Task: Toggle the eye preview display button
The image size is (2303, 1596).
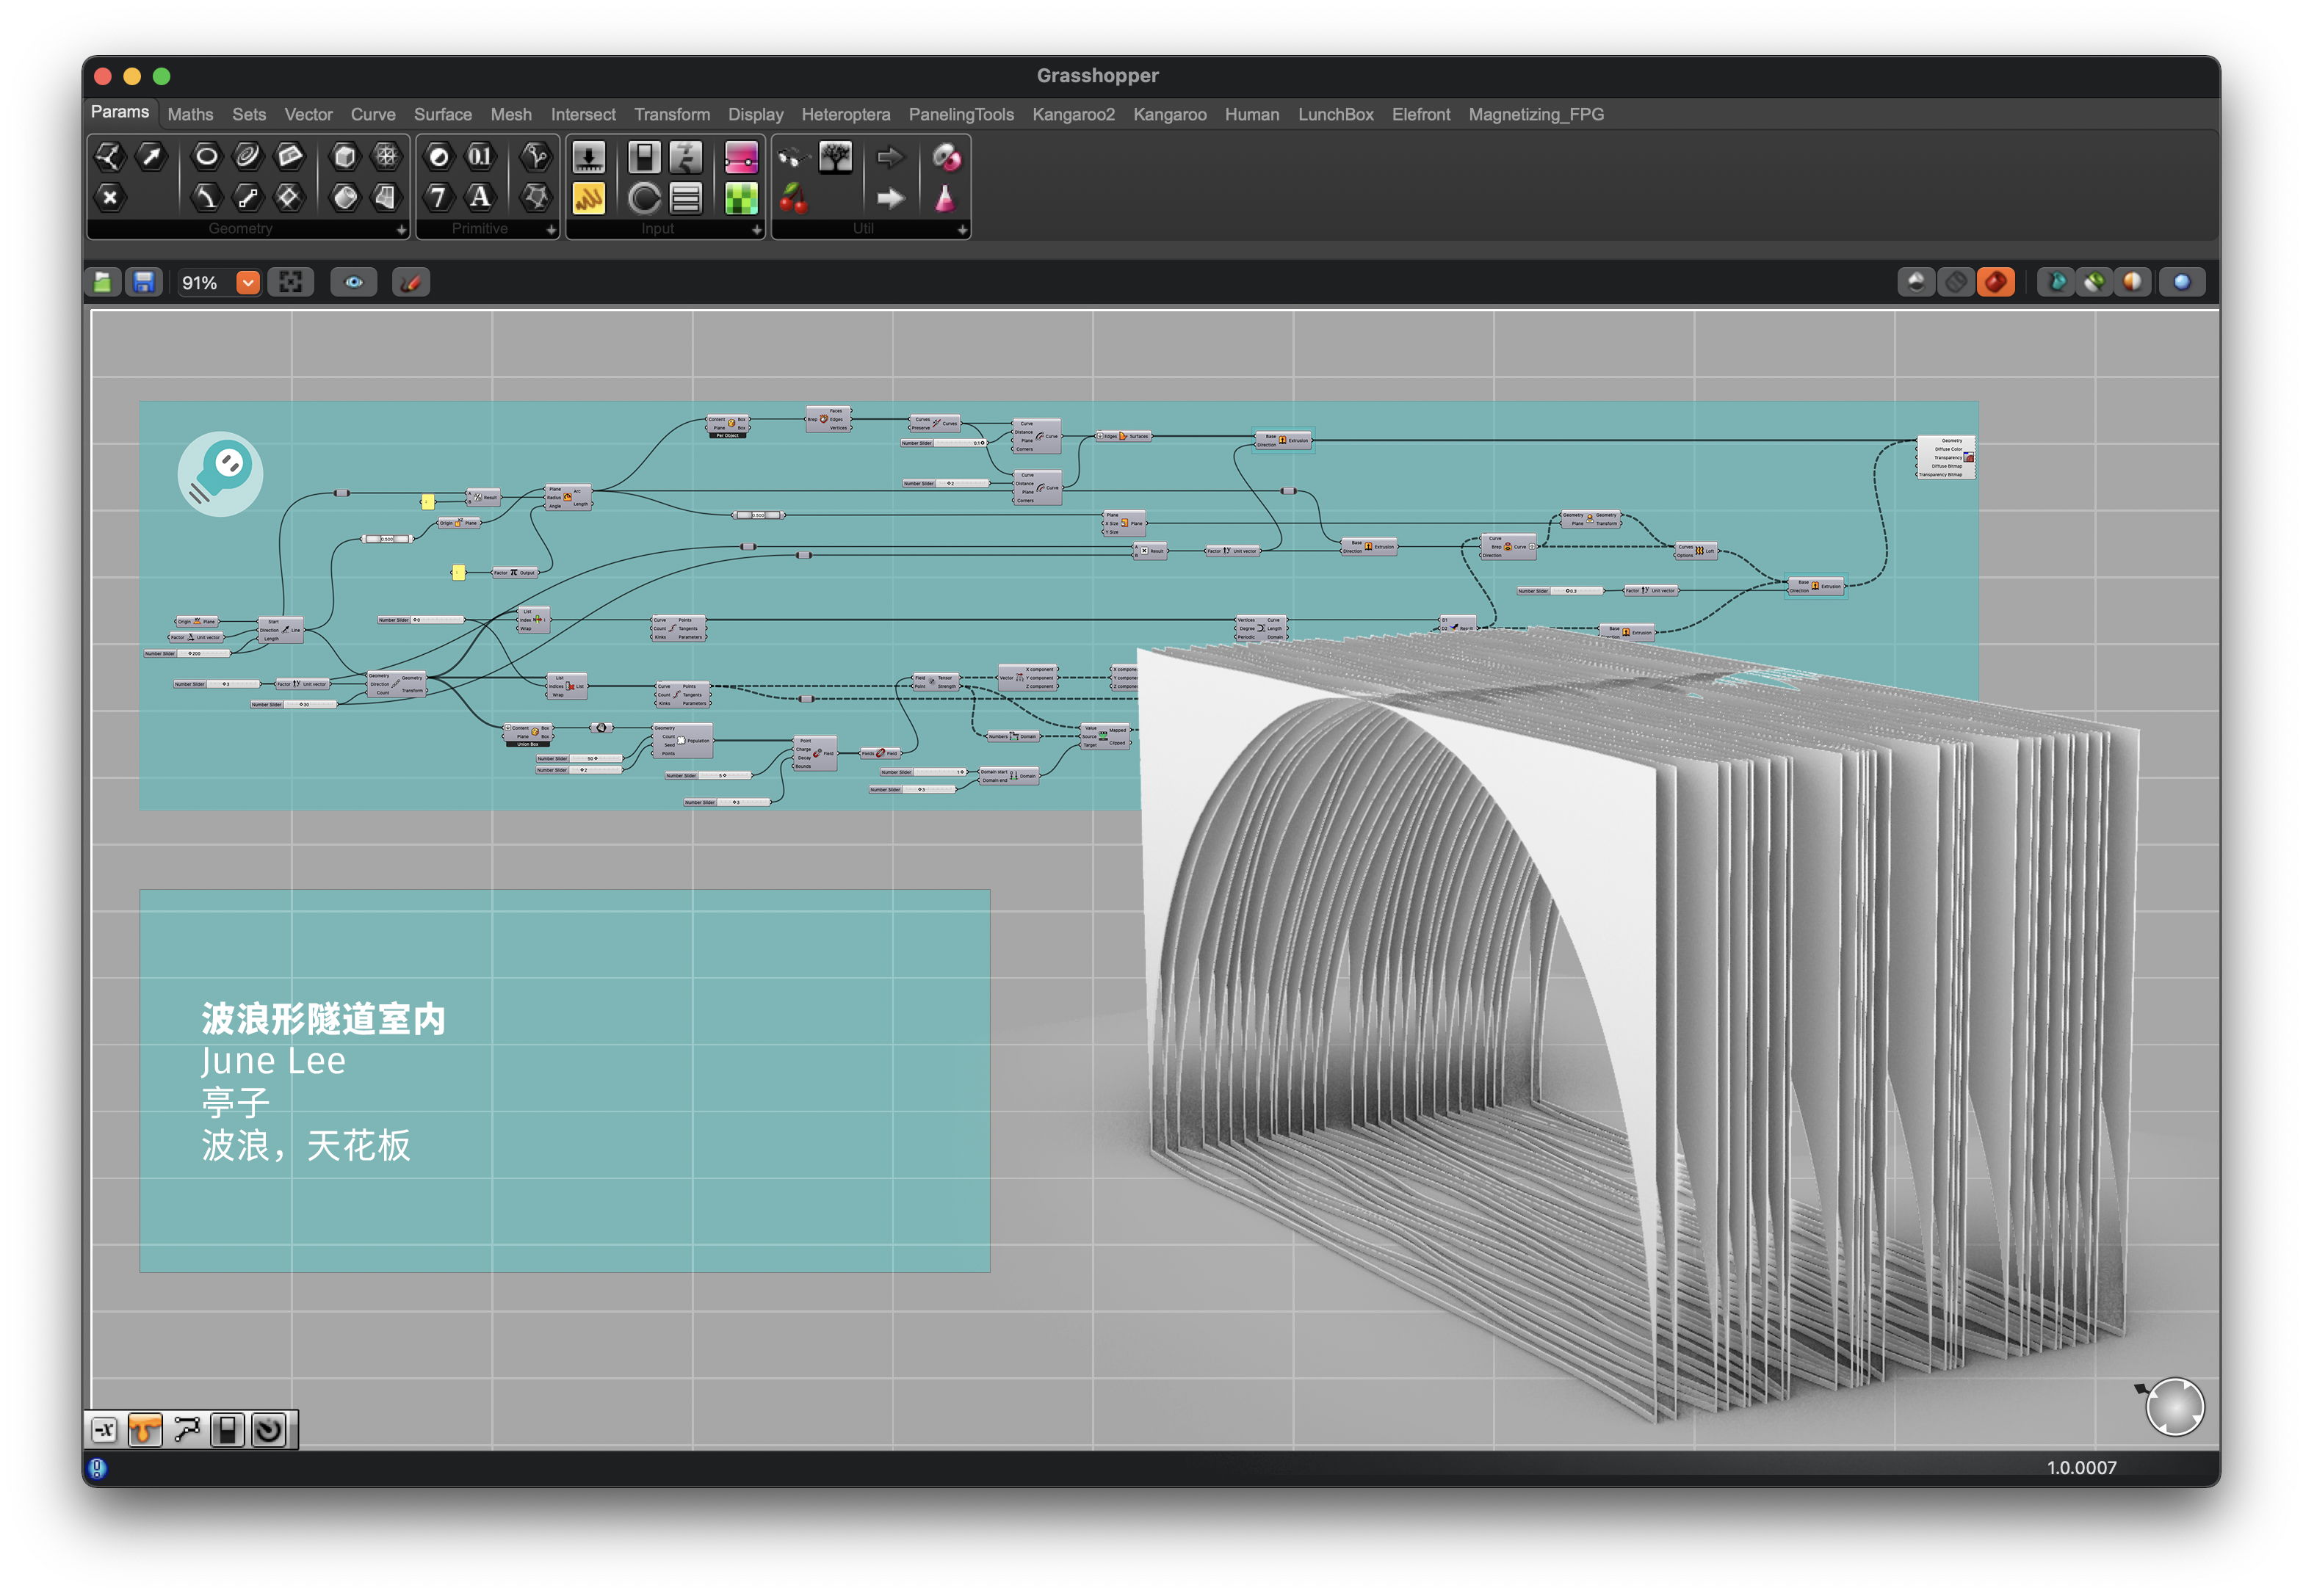Action: click(354, 283)
